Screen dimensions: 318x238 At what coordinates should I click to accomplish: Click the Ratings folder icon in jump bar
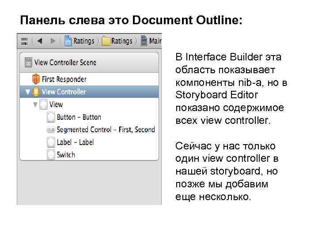106,41
